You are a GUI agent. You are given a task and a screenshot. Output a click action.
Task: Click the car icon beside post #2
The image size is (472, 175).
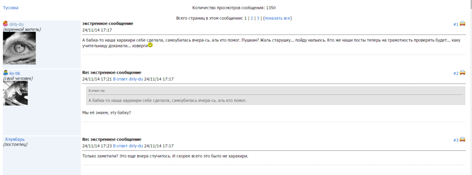(462, 73)
